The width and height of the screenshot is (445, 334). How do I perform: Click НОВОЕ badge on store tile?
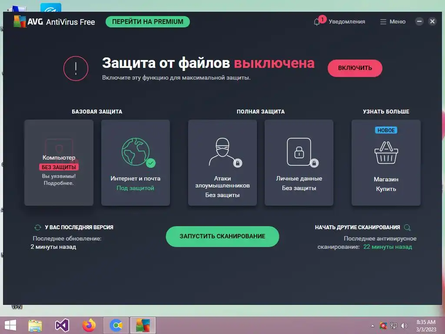coord(386,130)
